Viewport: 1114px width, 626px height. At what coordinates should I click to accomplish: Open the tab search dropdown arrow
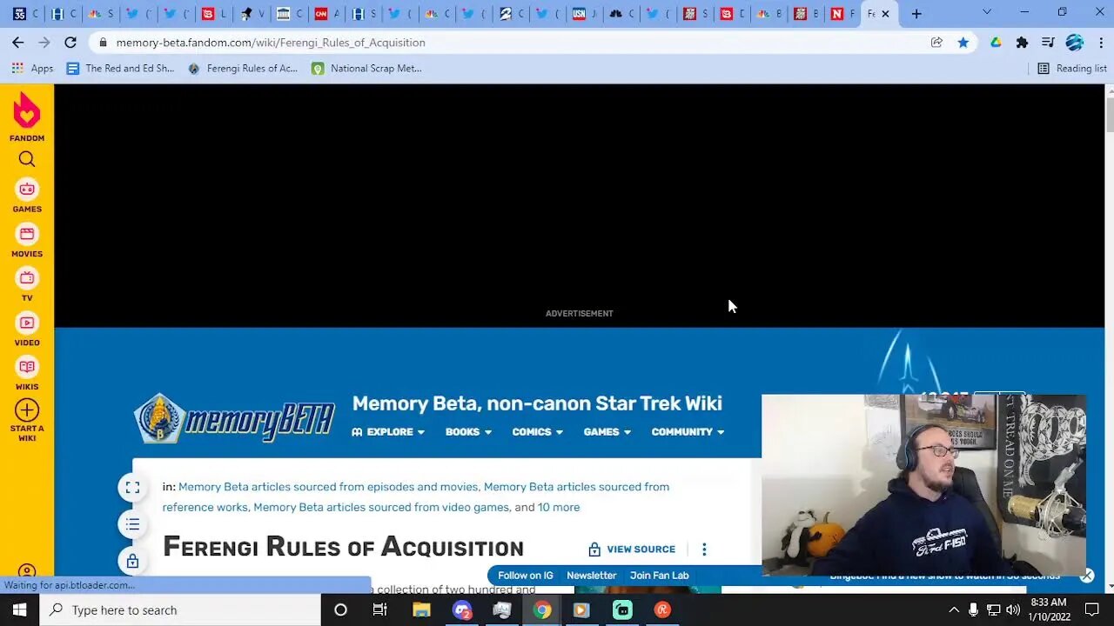click(986, 12)
